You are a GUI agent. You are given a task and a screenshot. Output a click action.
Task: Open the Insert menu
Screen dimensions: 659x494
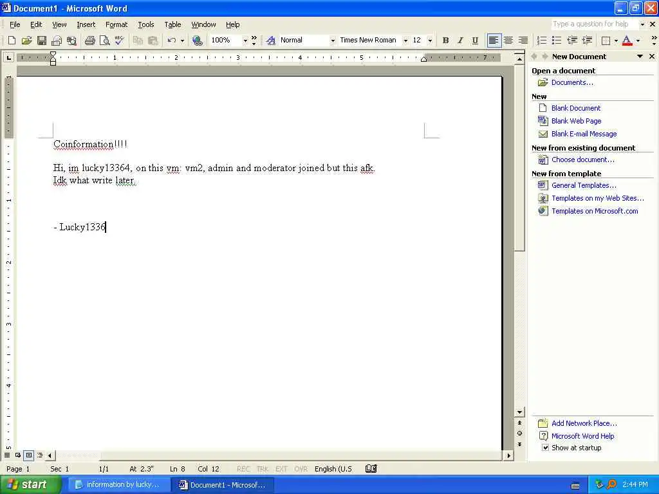[86, 24]
